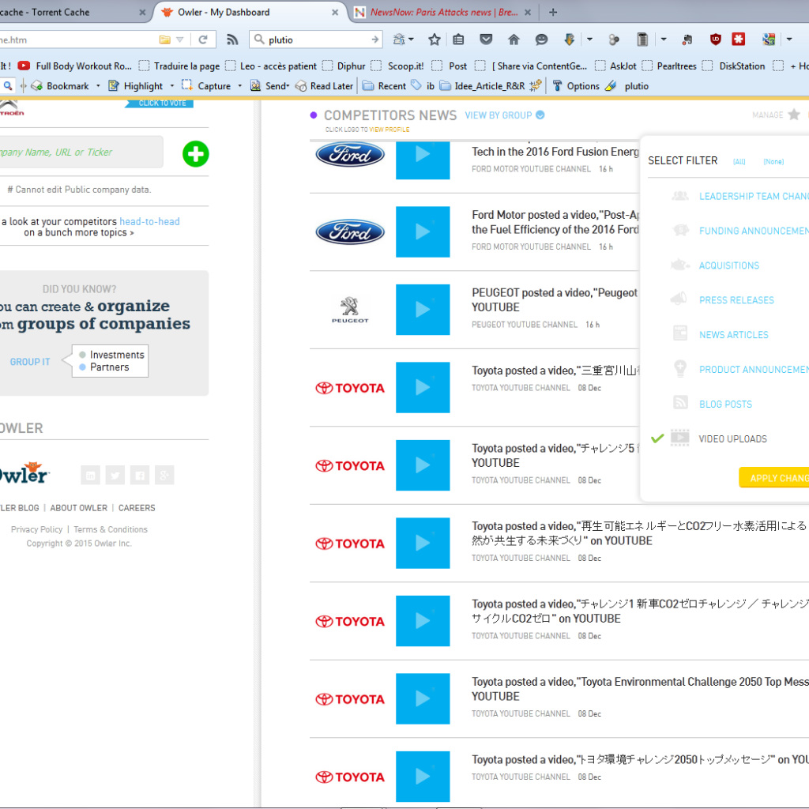Toggle the News Articles filter
Image resolution: width=809 pixels, height=809 pixels.
(734, 335)
